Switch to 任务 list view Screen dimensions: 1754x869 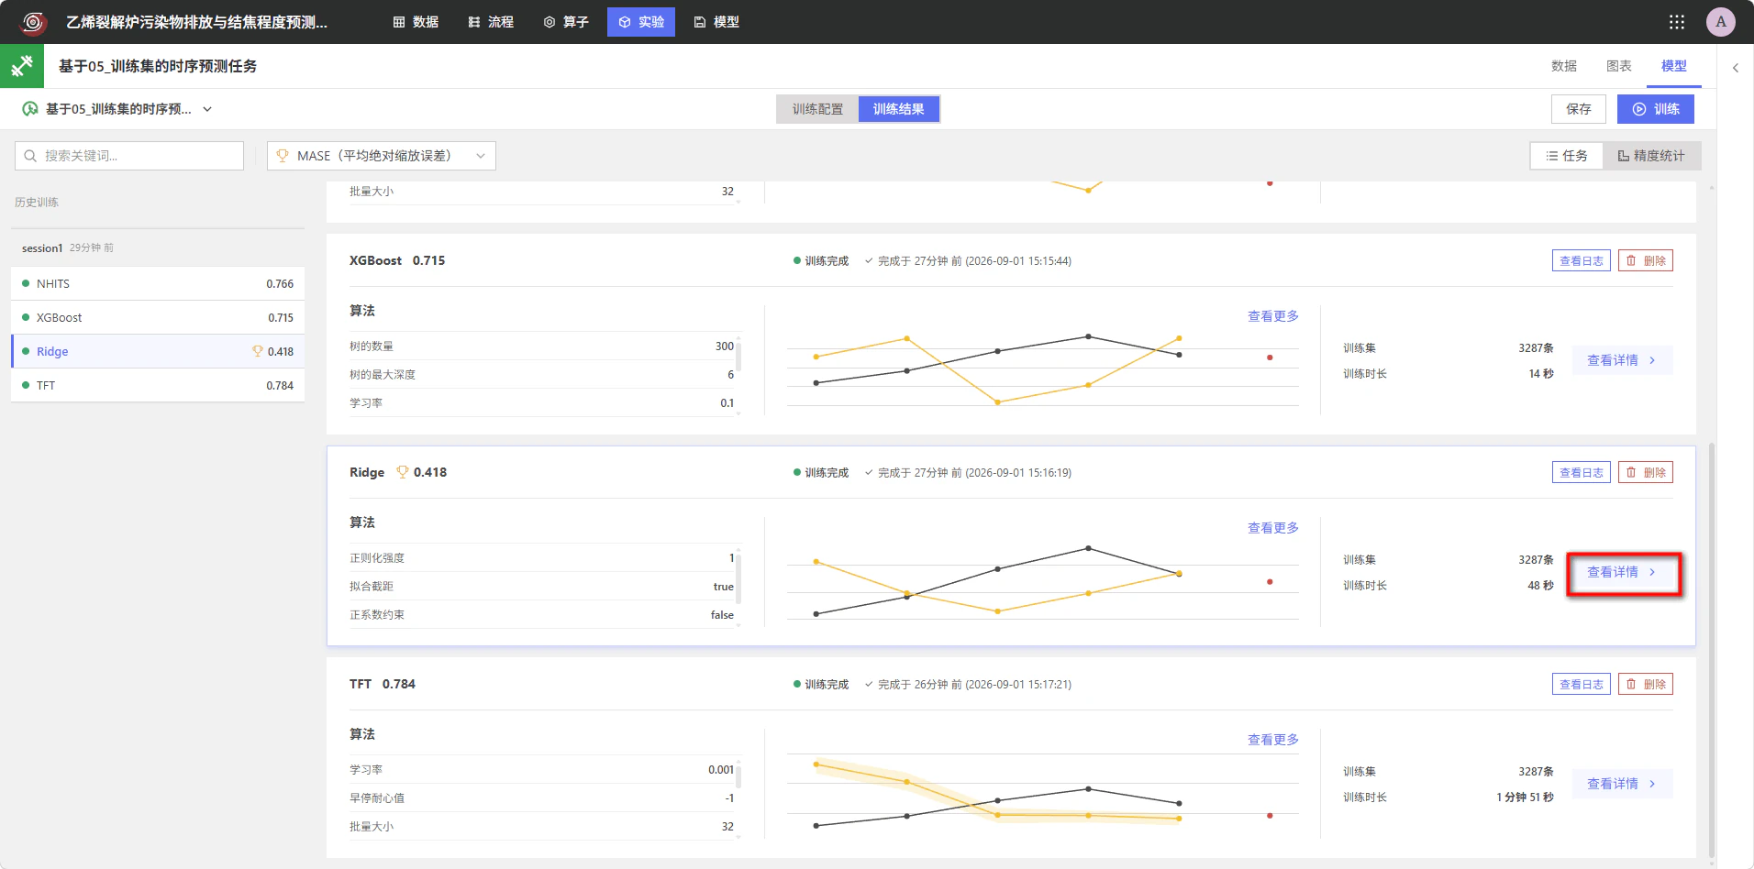coord(1567,156)
